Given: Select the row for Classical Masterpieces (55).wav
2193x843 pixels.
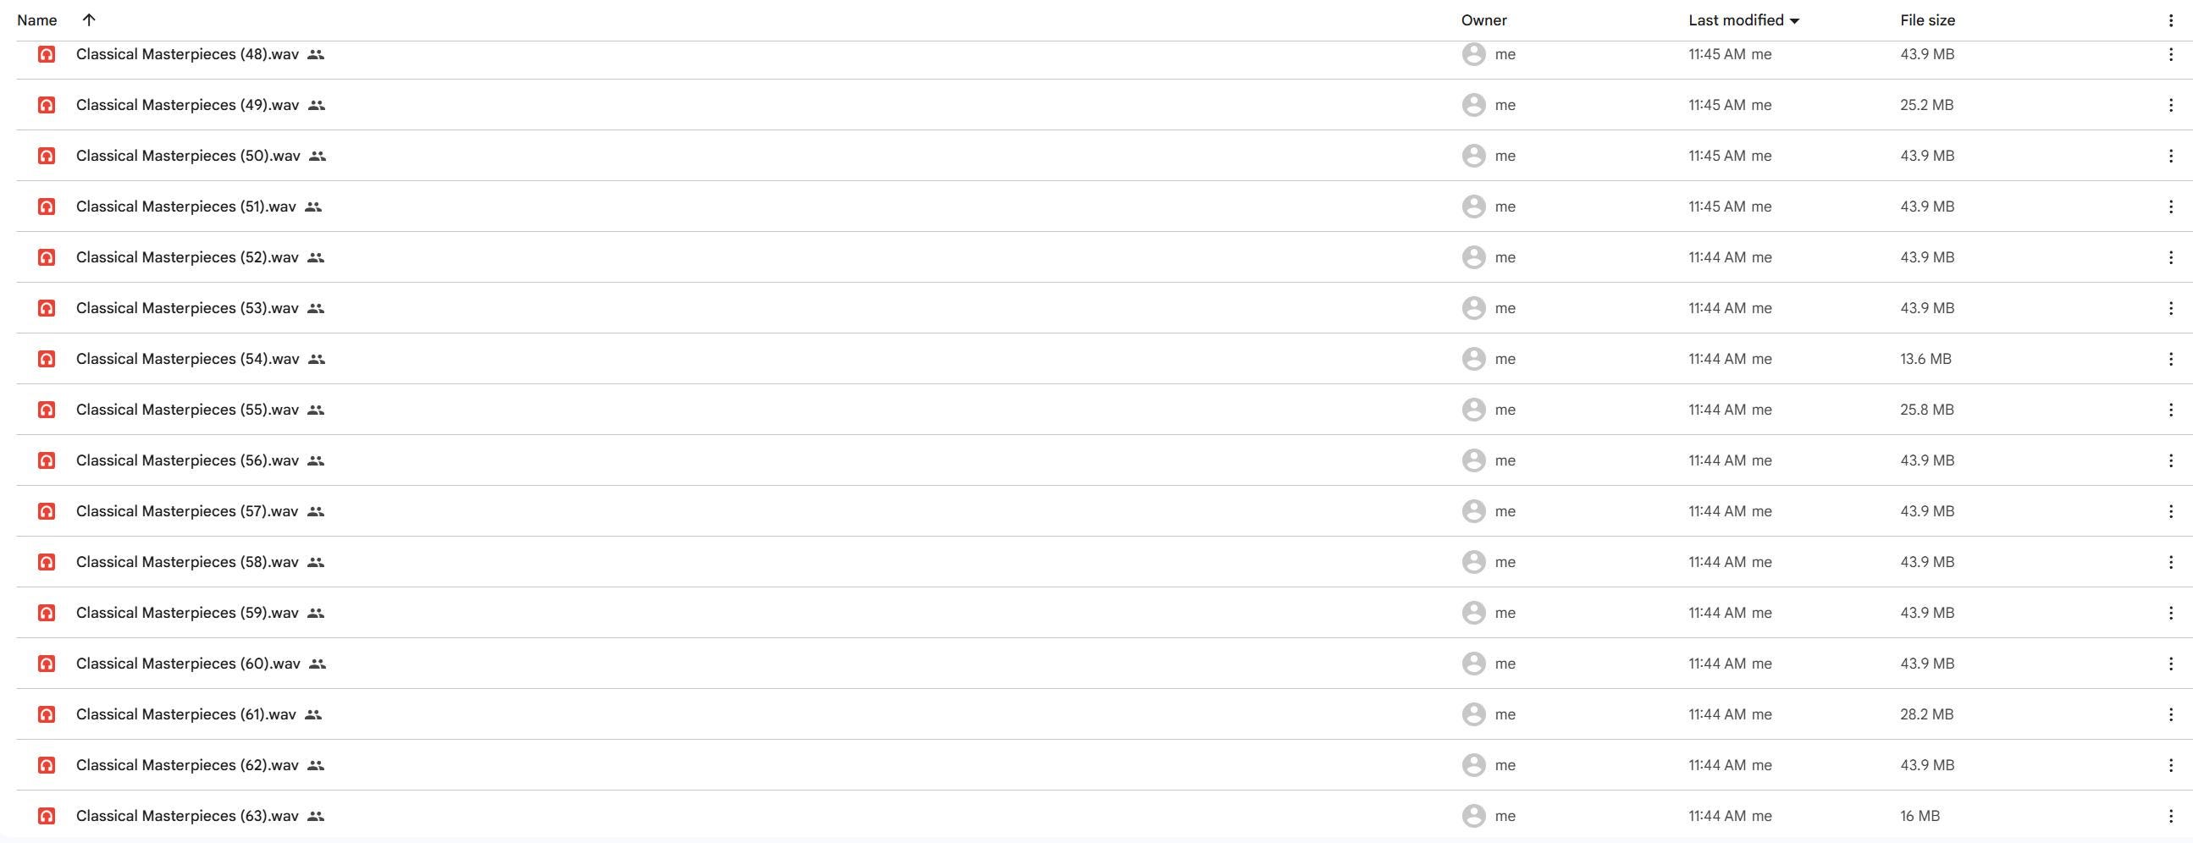Looking at the screenshot, I should (1096, 409).
